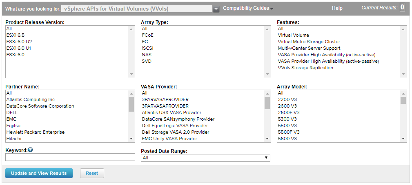
Task: Select All in Product Release Version list
Action: coord(67,29)
